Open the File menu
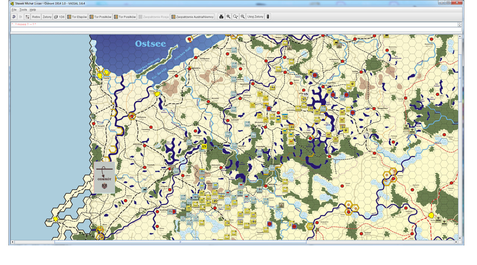The height and width of the screenshot is (265, 477). pyautogui.click(x=14, y=10)
